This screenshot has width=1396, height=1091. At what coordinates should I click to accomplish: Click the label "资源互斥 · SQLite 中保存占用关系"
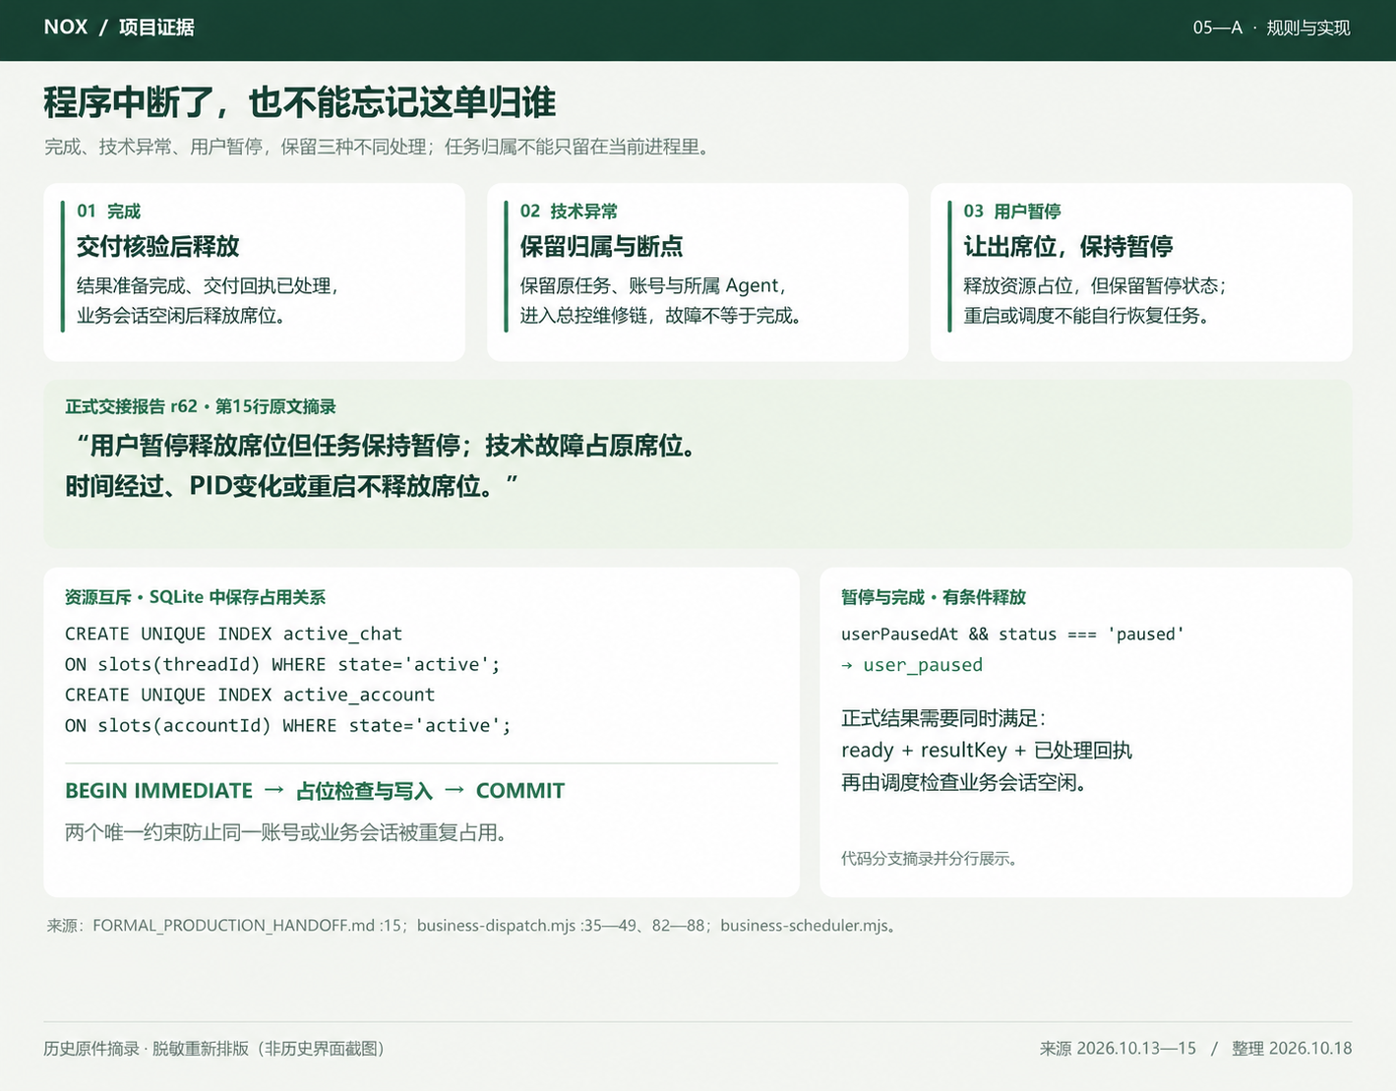(x=195, y=597)
